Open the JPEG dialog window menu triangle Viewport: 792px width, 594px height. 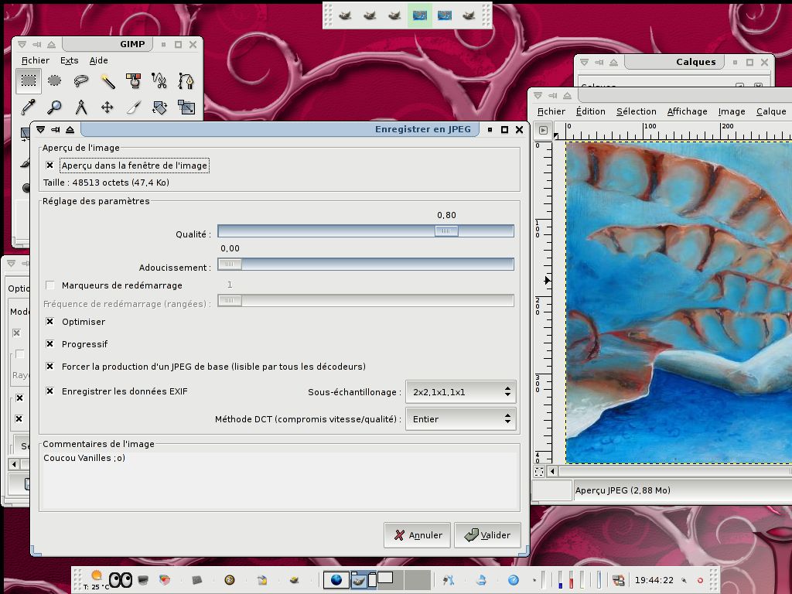pos(40,130)
